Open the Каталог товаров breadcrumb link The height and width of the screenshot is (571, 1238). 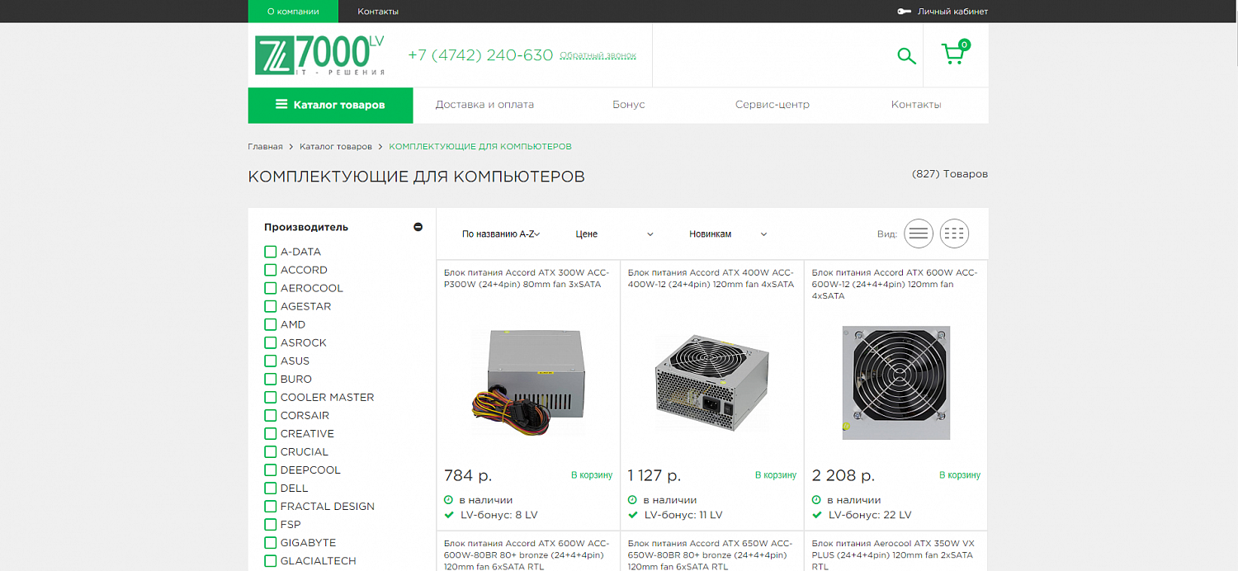pyautogui.click(x=336, y=147)
